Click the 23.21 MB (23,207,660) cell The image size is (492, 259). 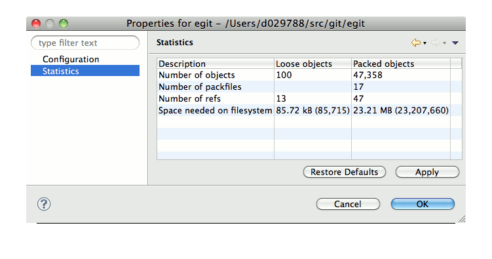point(401,111)
